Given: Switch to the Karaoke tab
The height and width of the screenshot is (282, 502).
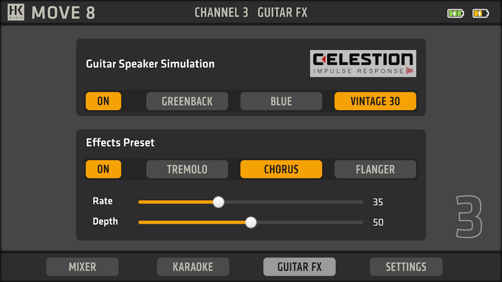Looking at the screenshot, I should point(193,267).
